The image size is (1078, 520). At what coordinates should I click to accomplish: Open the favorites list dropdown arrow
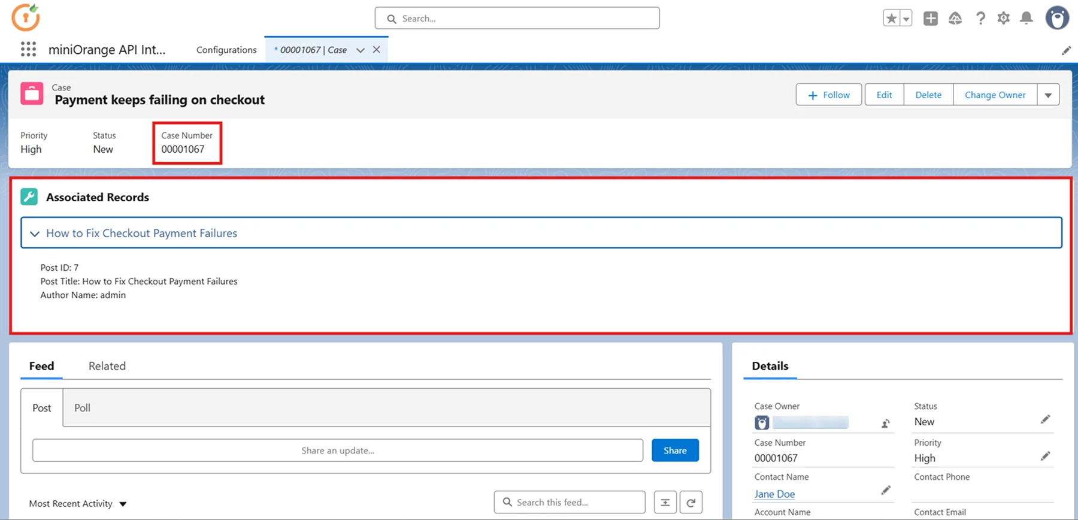coord(906,19)
